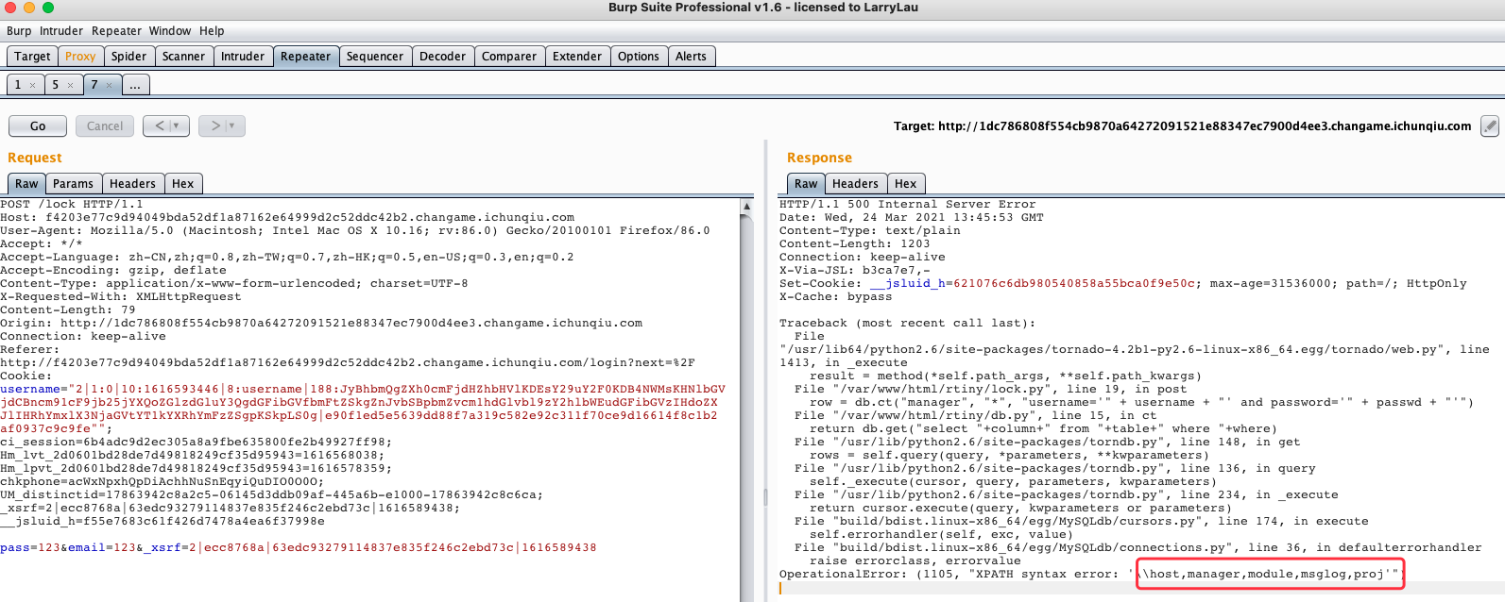Switch to the Sequencer tab
This screenshot has height=602, width=1505.
[x=375, y=57]
